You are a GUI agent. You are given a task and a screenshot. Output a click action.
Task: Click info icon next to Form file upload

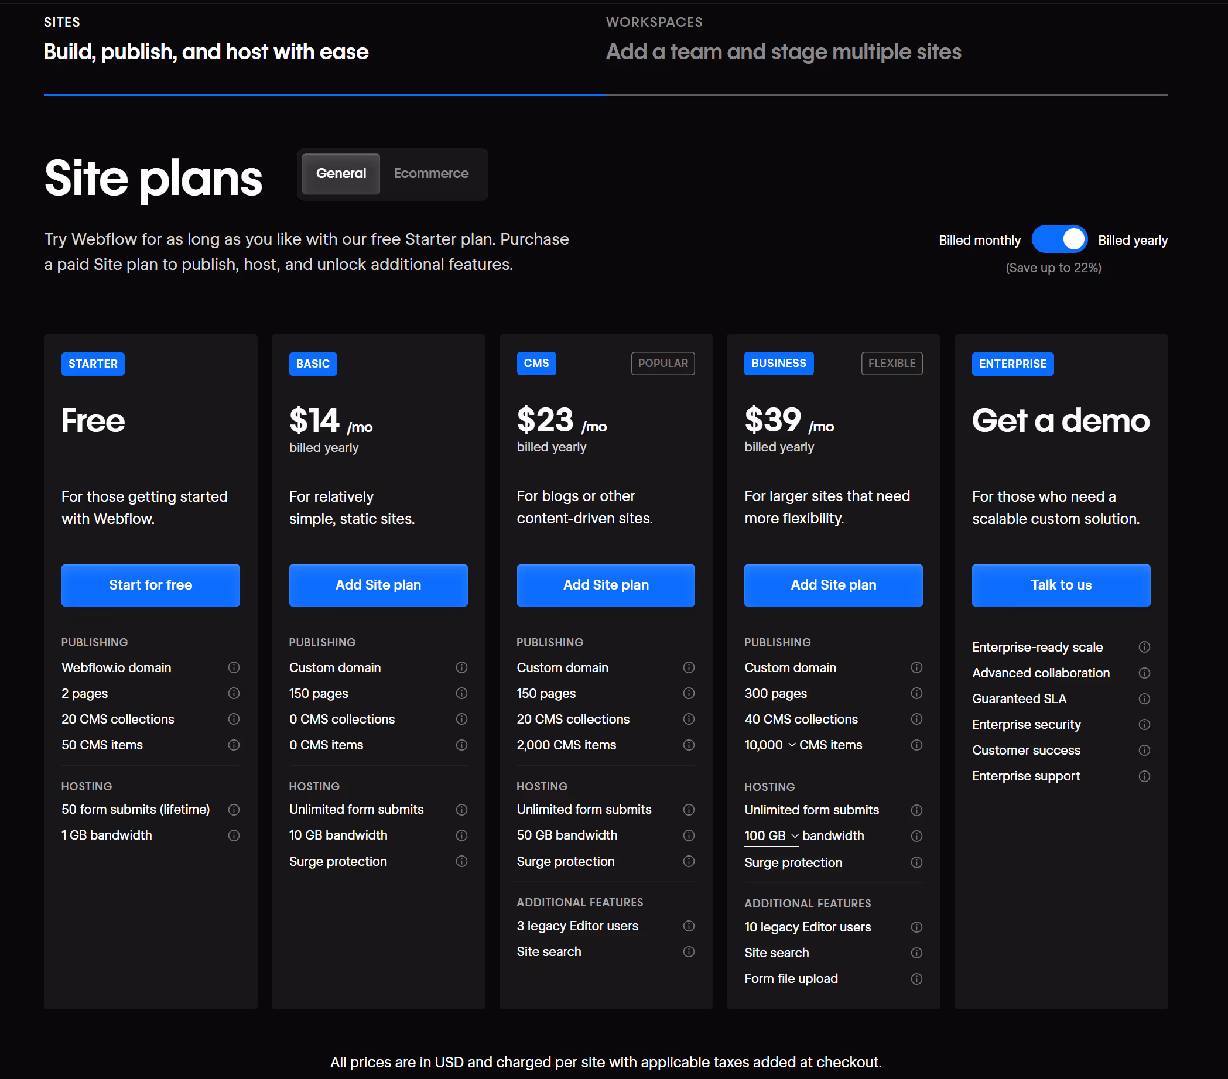pos(916,979)
